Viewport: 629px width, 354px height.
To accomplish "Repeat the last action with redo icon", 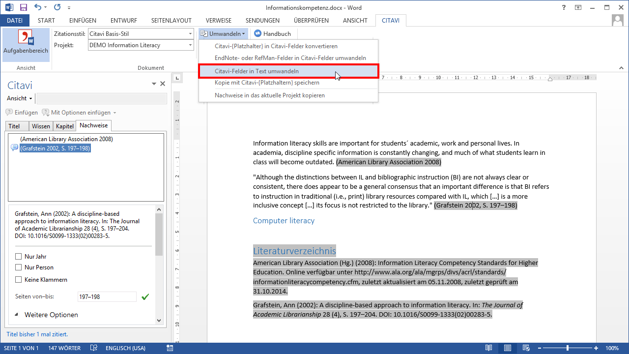I will coord(57,7).
